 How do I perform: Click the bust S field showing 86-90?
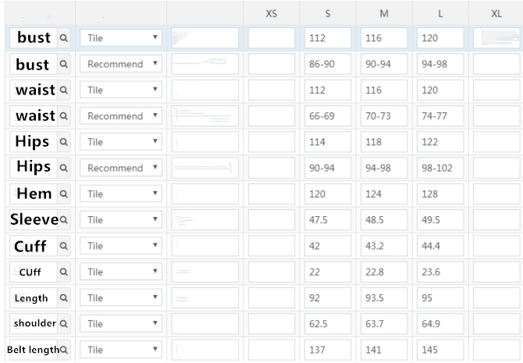(328, 65)
